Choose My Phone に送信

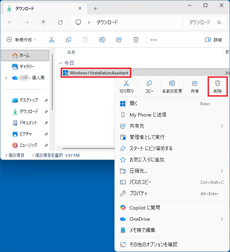[172, 115]
